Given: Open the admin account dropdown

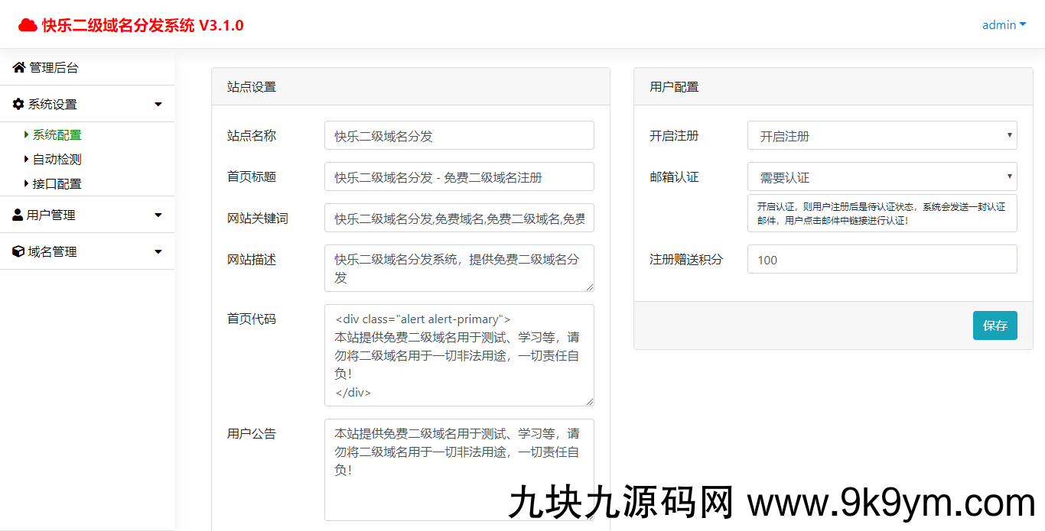Looking at the screenshot, I should [x=1004, y=25].
